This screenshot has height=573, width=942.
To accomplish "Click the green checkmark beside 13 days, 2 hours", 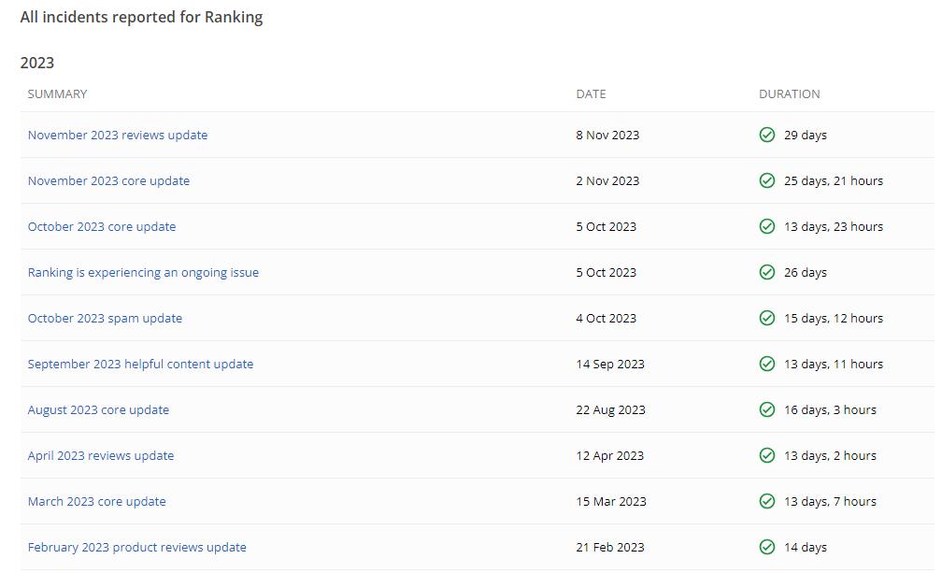I will pos(767,455).
